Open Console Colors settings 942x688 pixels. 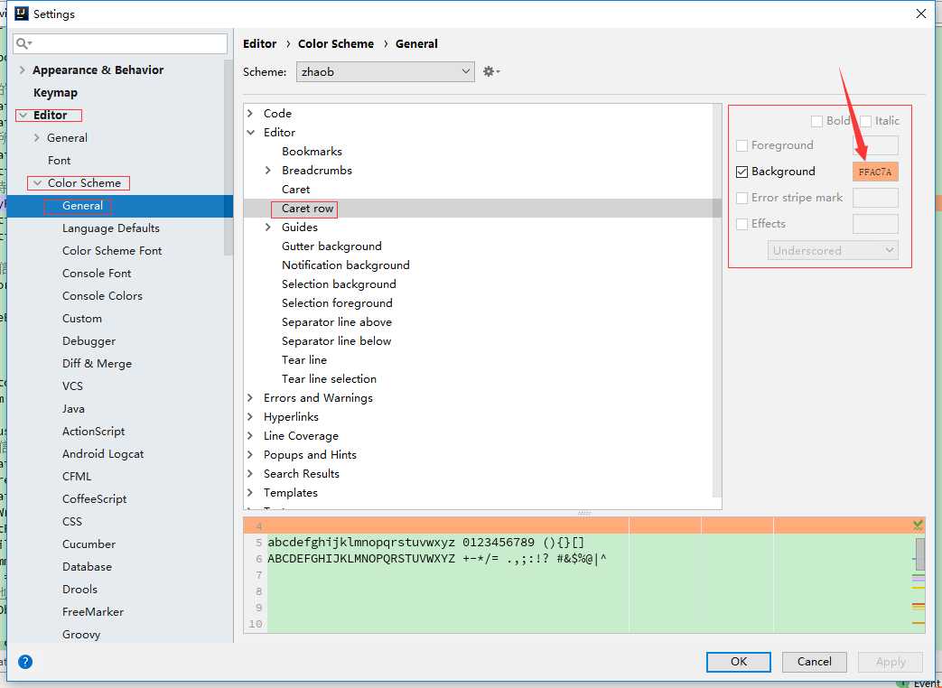coord(102,295)
